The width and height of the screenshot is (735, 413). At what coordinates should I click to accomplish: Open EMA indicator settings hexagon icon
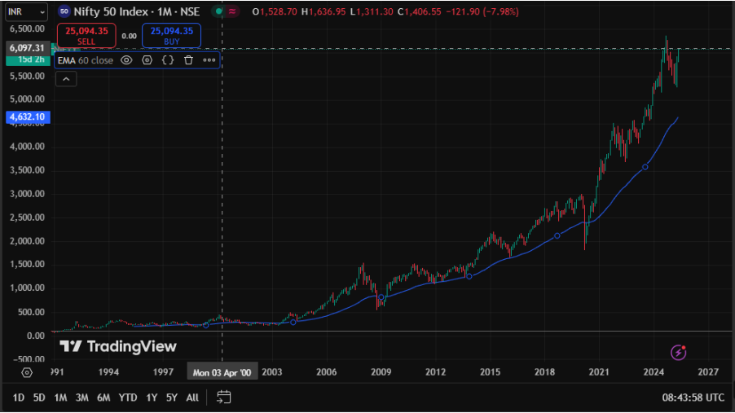coord(147,59)
